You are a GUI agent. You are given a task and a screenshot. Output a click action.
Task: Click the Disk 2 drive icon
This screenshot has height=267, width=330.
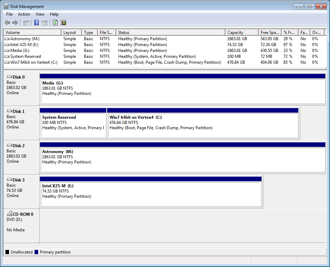coord(10,145)
